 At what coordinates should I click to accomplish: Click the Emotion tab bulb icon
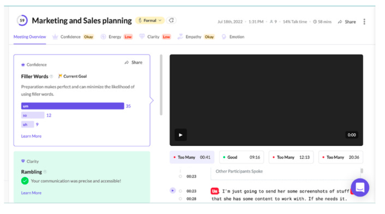(224, 37)
